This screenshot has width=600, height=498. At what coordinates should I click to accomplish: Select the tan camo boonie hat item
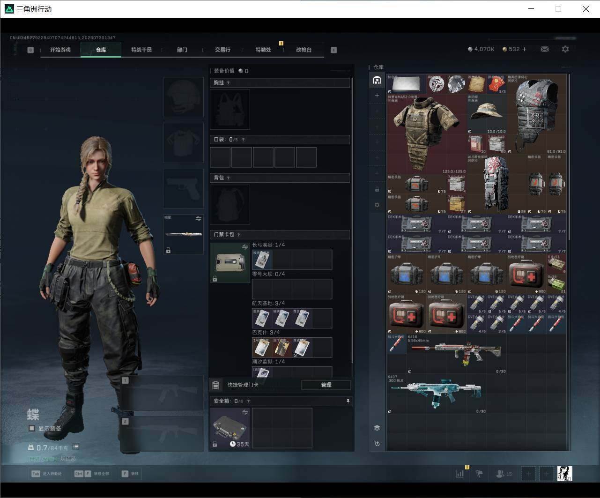(x=487, y=114)
